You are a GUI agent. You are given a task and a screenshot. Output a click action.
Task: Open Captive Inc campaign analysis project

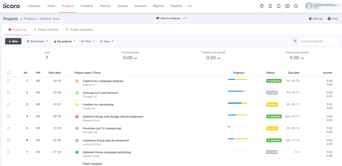coord(103,81)
